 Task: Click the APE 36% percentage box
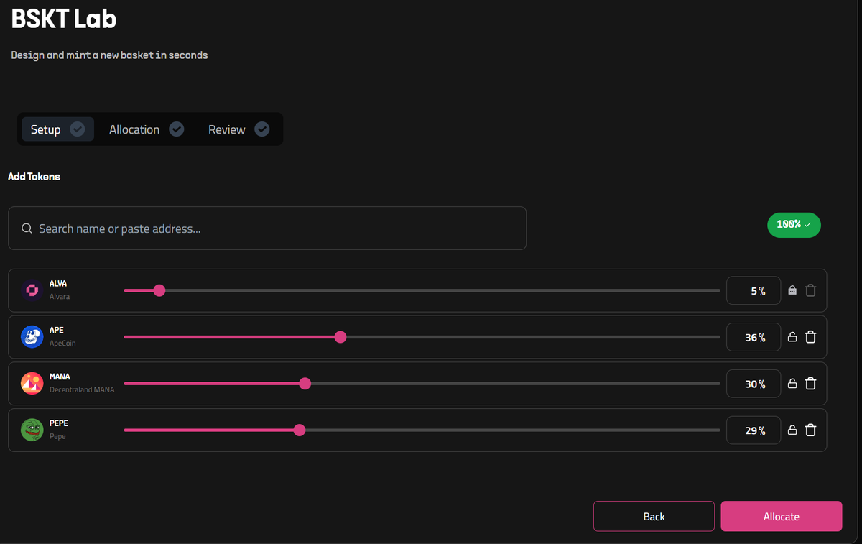754,337
